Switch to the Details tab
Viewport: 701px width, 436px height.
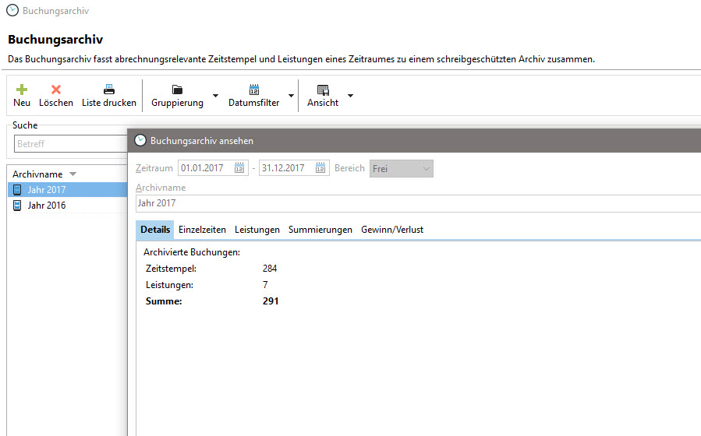[155, 230]
